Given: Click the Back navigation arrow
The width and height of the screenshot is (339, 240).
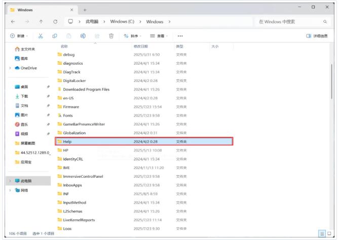Looking at the screenshot, I should click(13, 22).
